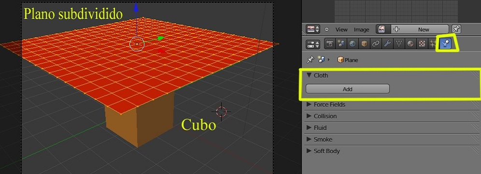Switch to the Constraints properties tab
This screenshot has height=174, width=481.
375,44
